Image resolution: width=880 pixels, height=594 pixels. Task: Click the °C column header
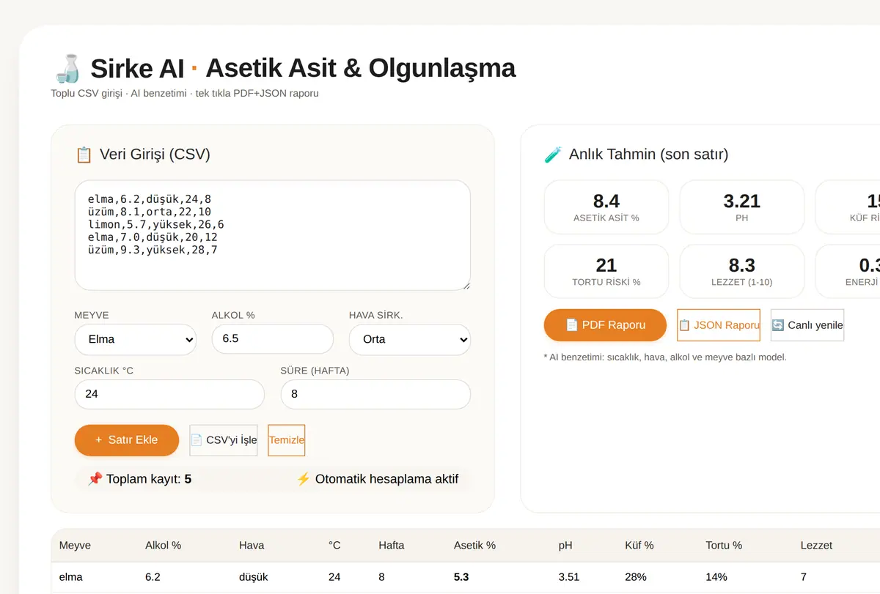[x=334, y=546]
